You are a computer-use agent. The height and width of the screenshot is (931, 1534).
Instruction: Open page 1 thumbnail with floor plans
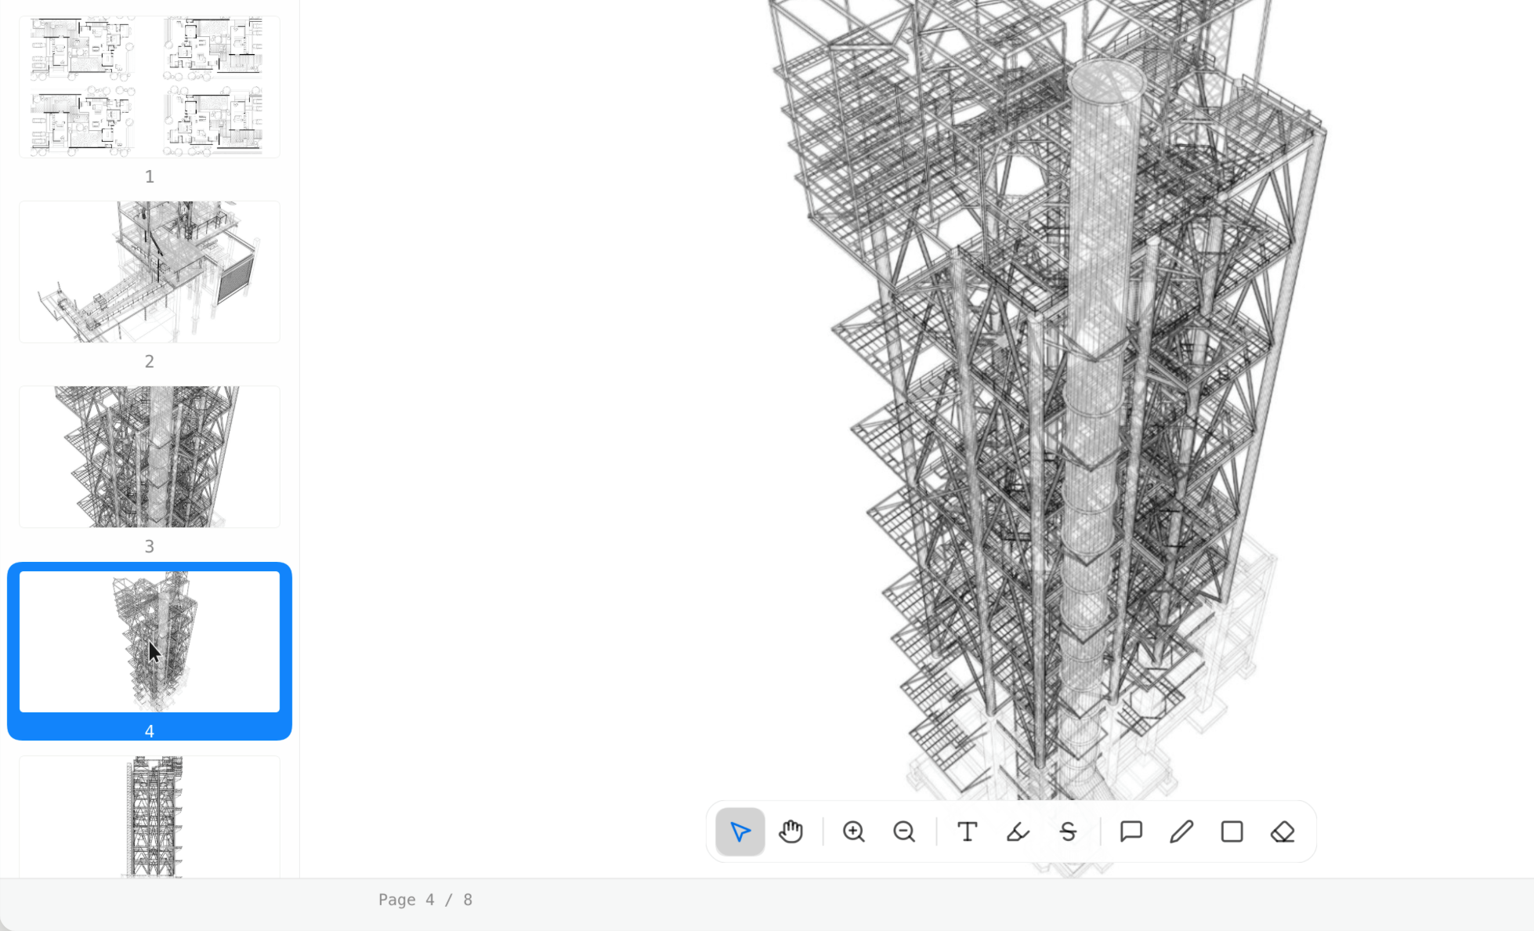[x=150, y=87]
